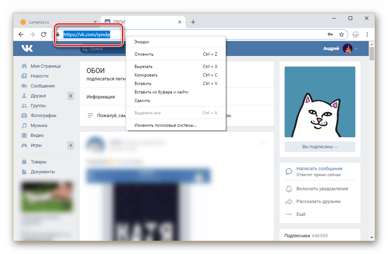Close the Lumpics.ru tab
This screenshot has height=254, width=388.
[x=95, y=22]
